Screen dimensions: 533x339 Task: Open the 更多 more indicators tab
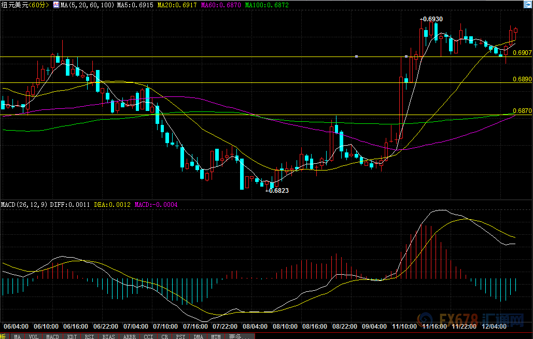point(240,336)
